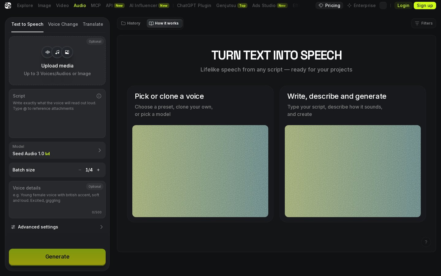Go to Explore in top navigation
The height and width of the screenshot is (276, 441).
pyautogui.click(x=25, y=6)
